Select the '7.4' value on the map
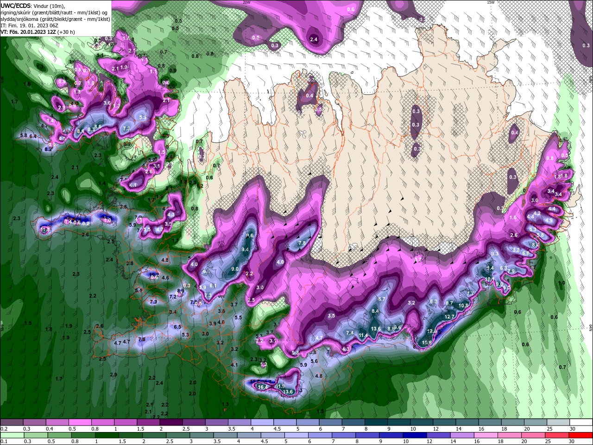This screenshot has width=593, height=445. [350, 333]
